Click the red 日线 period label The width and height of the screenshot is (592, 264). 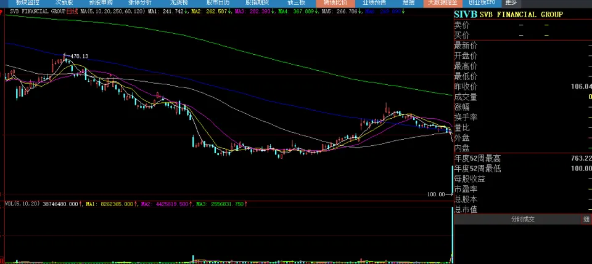[73, 11]
